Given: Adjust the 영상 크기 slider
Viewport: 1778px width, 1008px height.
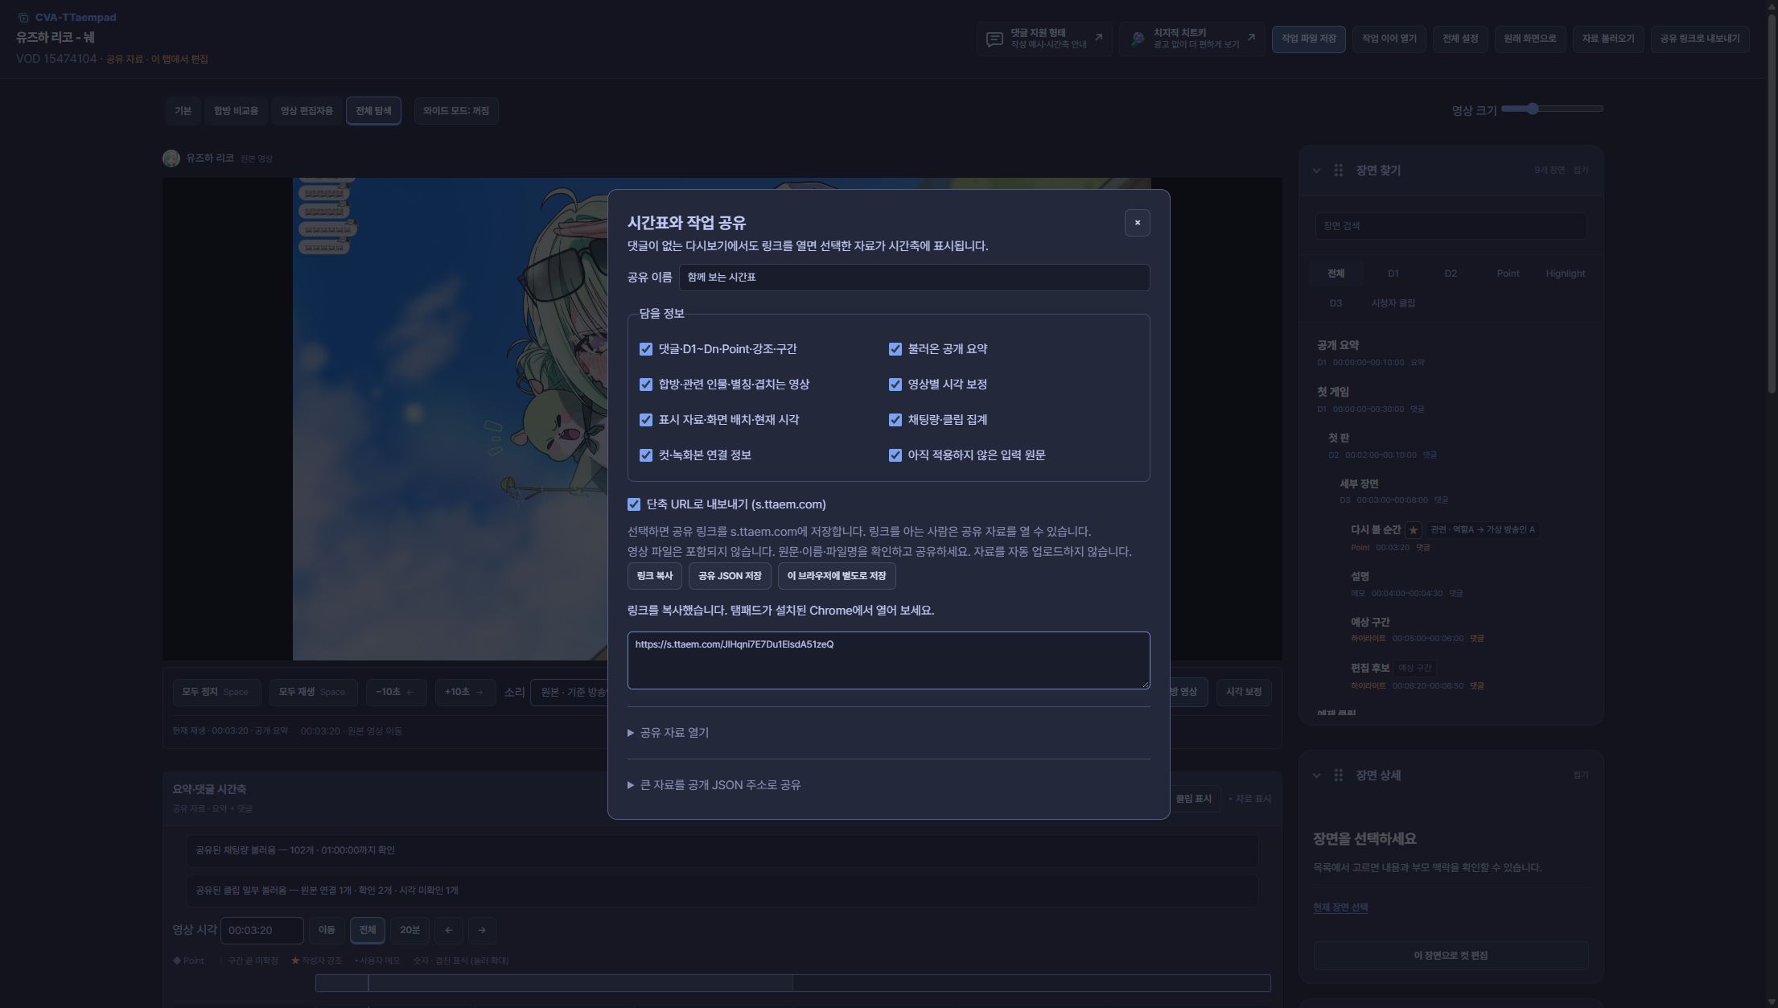Looking at the screenshot, I should coord(1552,109).
